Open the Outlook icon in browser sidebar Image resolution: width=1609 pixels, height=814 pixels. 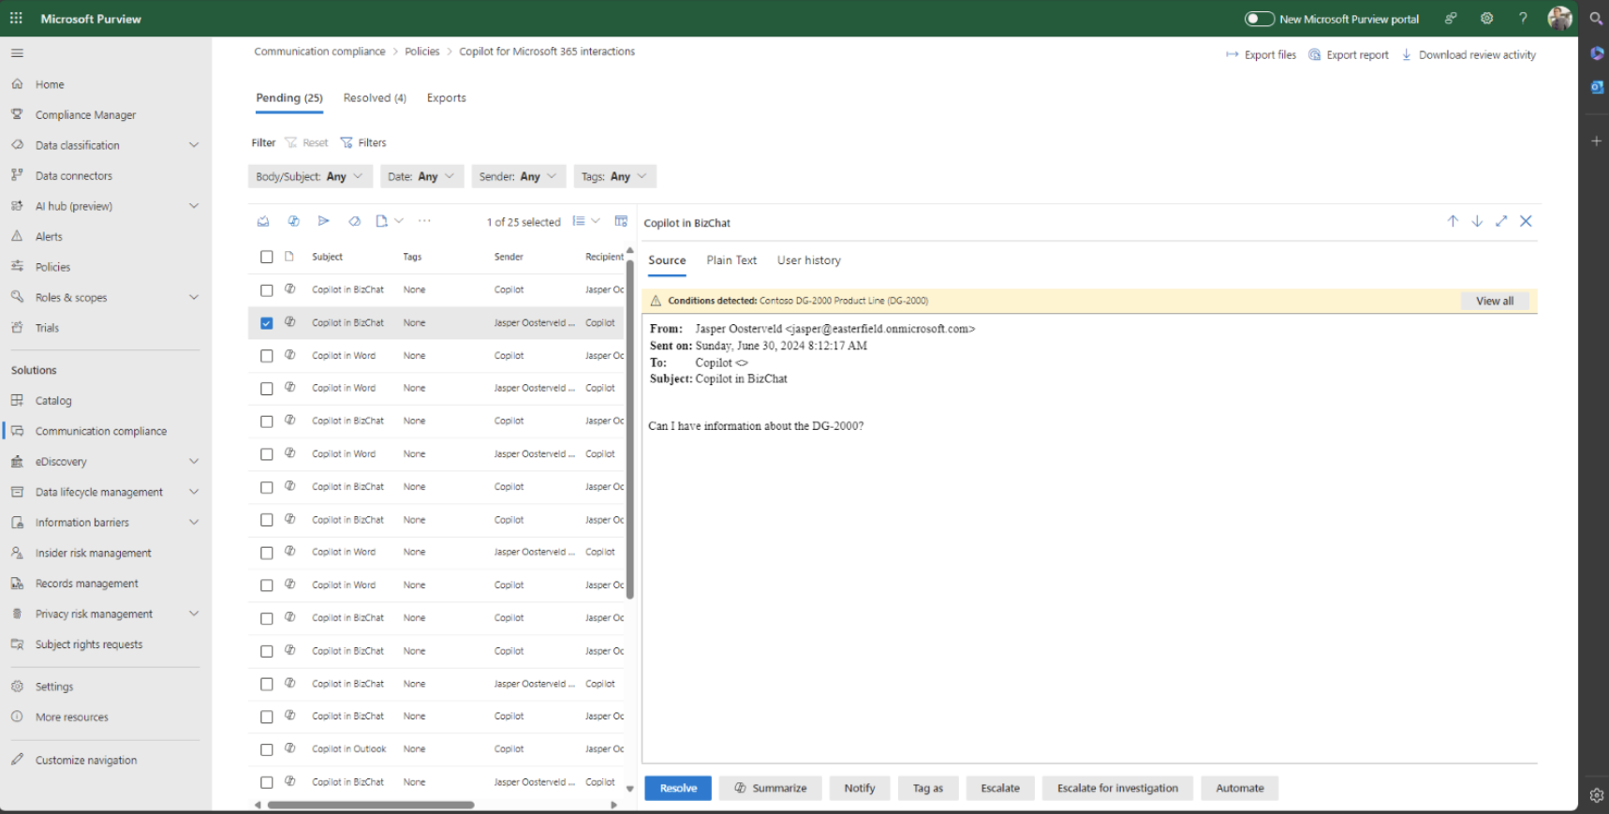pyautogui.click(x=1596, y=87)
